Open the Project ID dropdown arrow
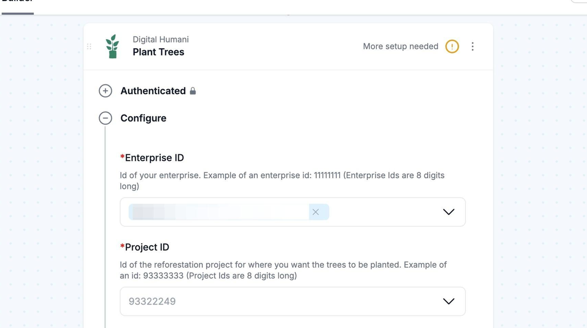The image size is (587, 328). coord(449,301)
